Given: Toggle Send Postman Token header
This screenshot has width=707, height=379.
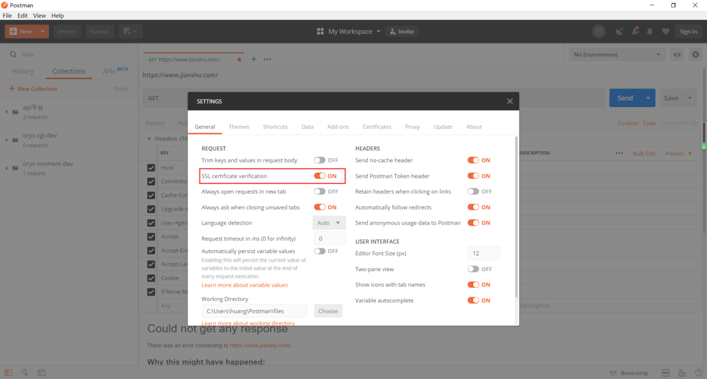Looking at the screenshot, I should tap(473, 176).
